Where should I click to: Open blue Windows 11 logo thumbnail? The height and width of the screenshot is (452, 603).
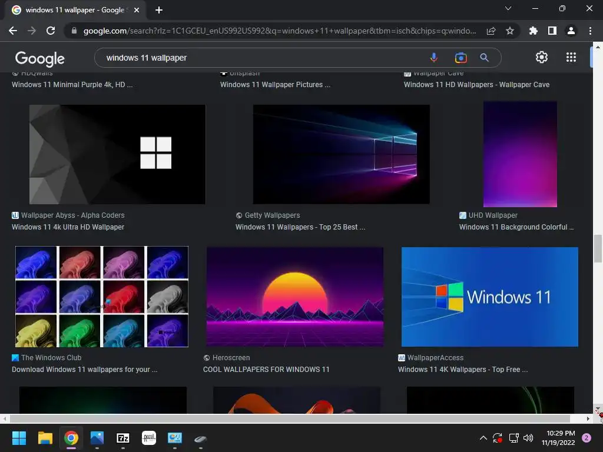(489, 297)
